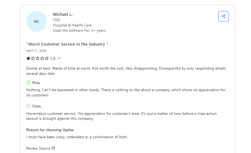Click the Reason for choosing Updox heading
Image resolution: width=251 pixels, height=153 pixels.
pos(50,130)
